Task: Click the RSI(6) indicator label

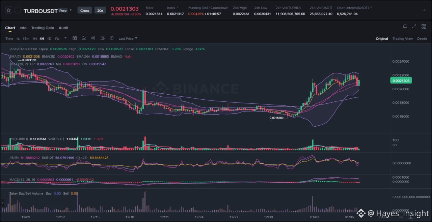Action: coord(15,158)
